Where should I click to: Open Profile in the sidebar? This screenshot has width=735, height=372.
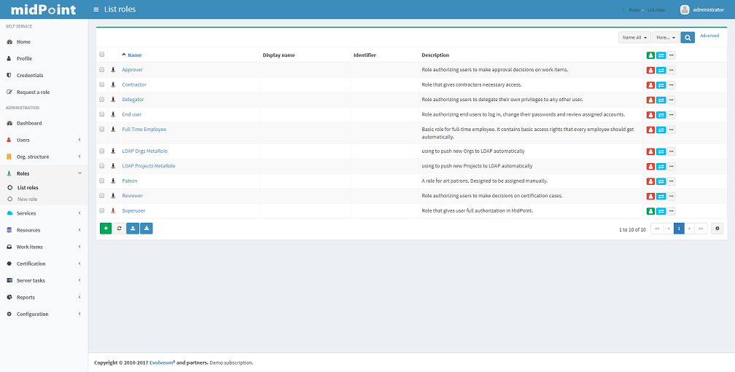tap(44, 58)
